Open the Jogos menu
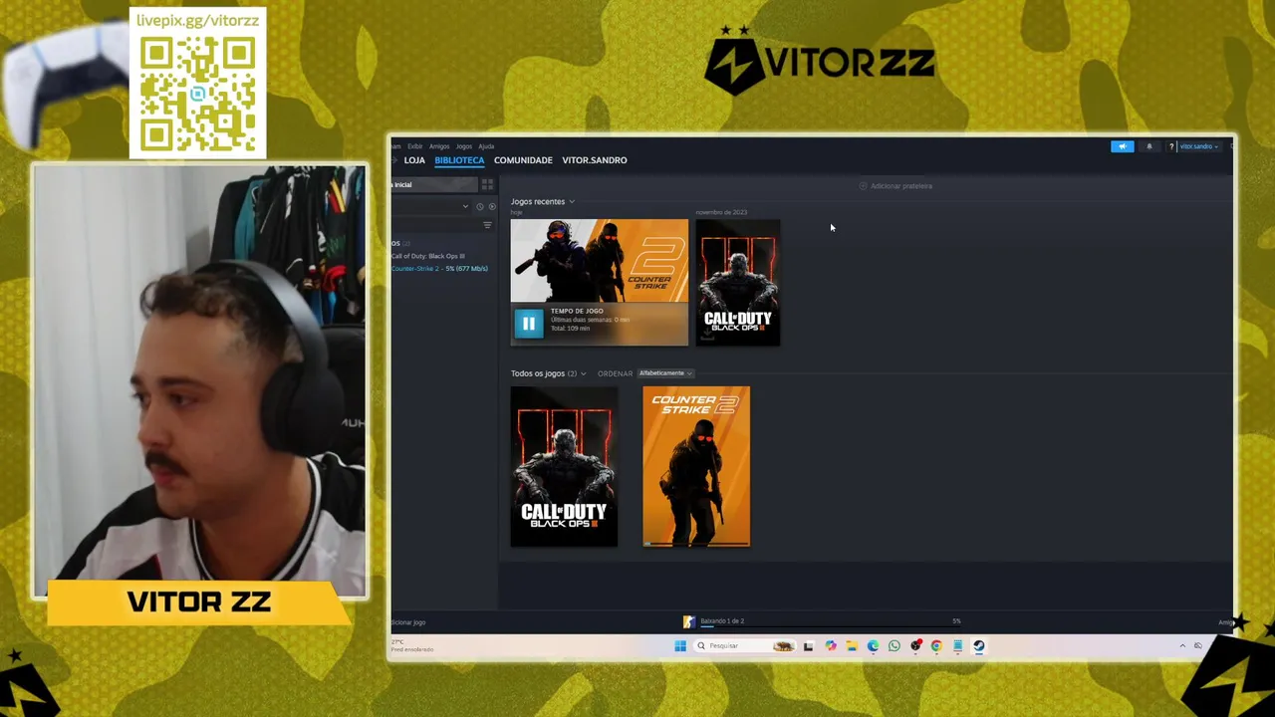 coord(464,146)
